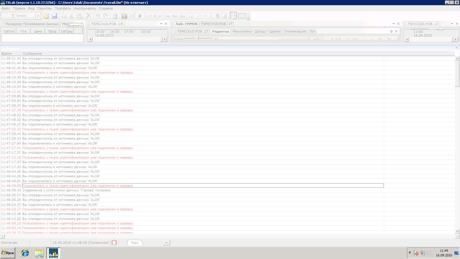Screen dimensions: 460x259
Task: Click the script diagram toolbar icon
Action: click(x=132, y=16)
